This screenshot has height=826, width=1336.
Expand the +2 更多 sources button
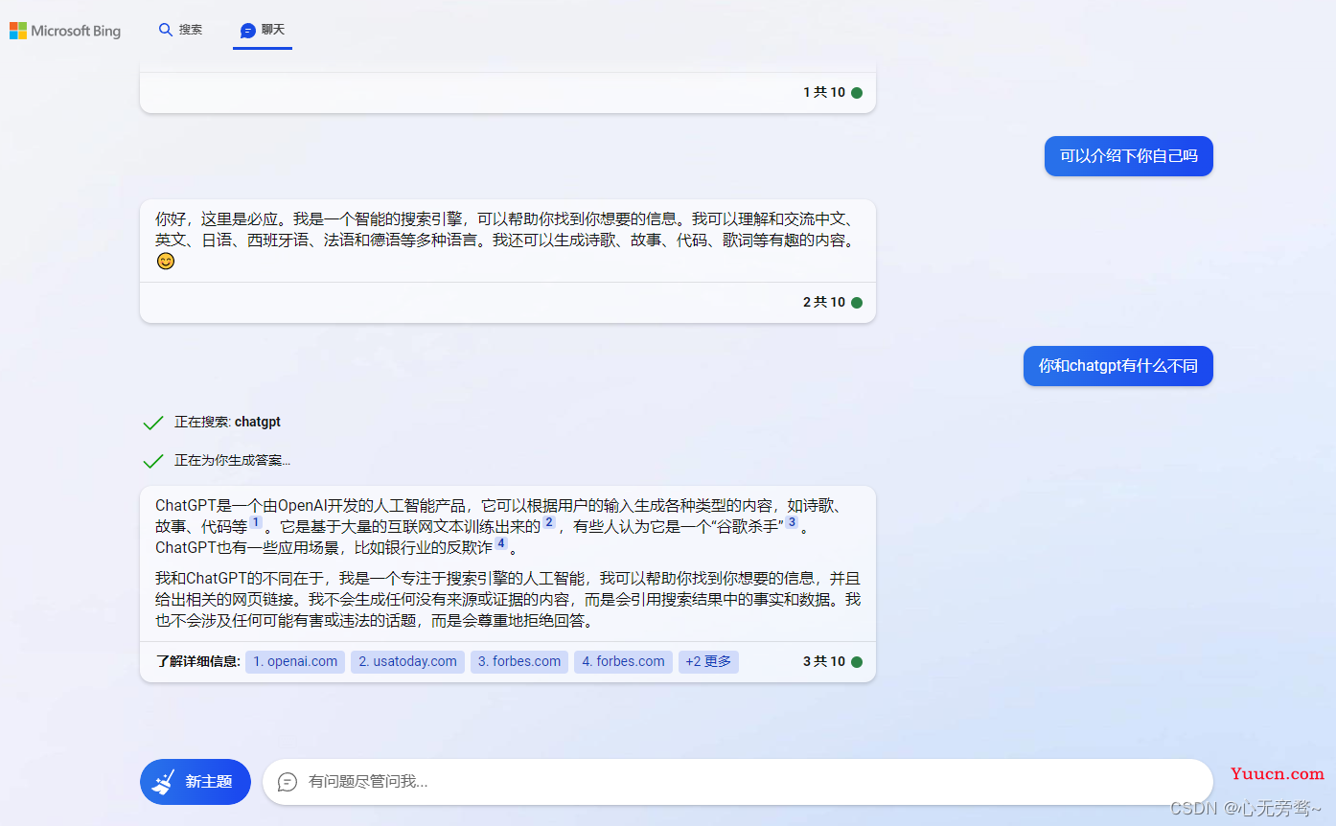tap(708, 661)
